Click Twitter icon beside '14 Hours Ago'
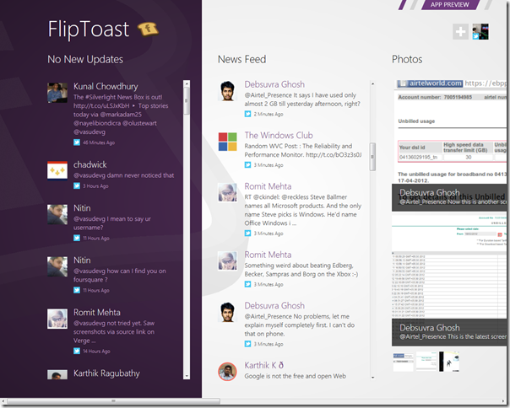This screenshot has height=408, width=510. click(77, 351)
